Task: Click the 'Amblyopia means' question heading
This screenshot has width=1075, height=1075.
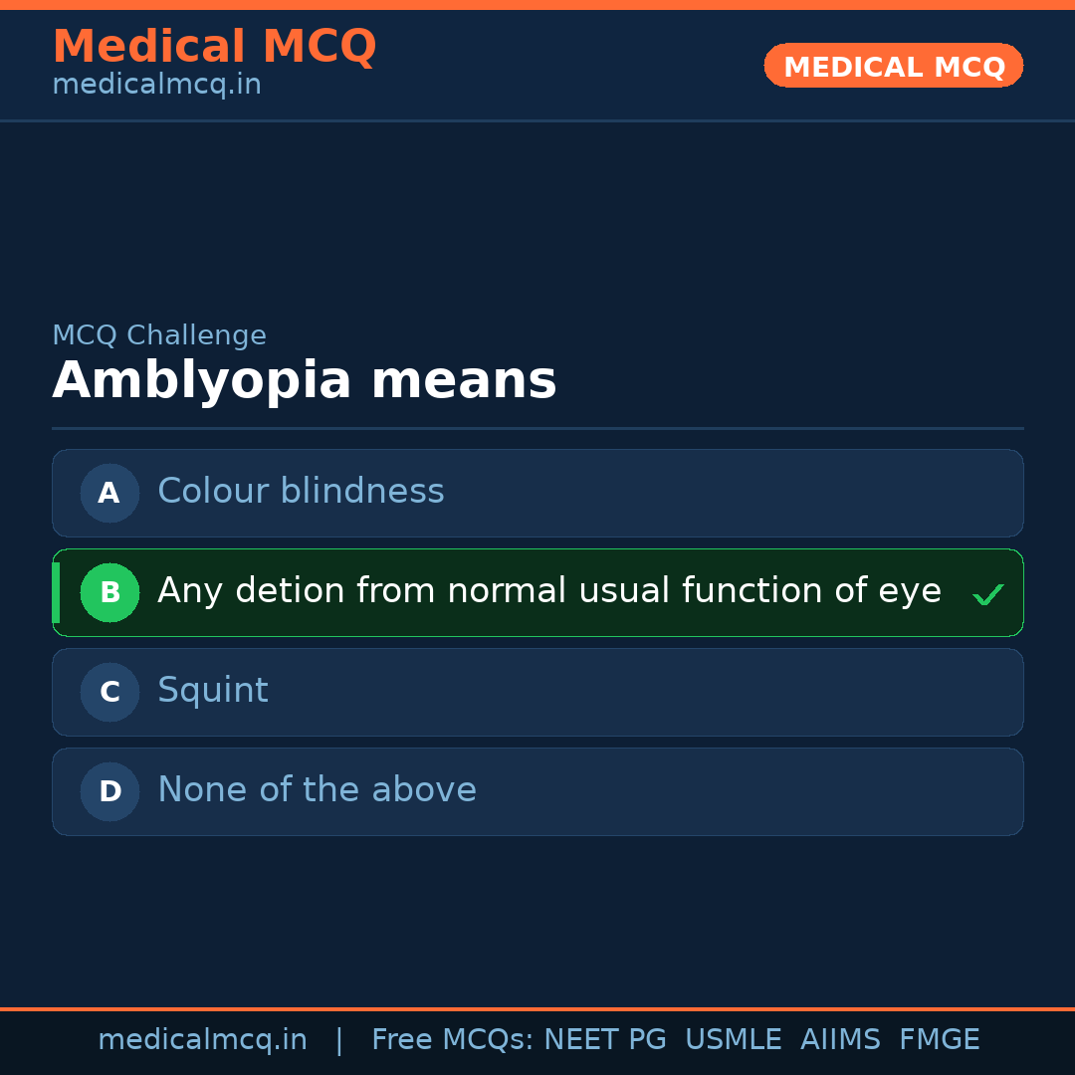Action: [x=304, y=381]
